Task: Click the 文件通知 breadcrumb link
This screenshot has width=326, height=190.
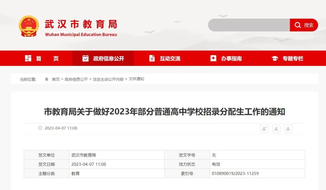Action: pos(137,79)
